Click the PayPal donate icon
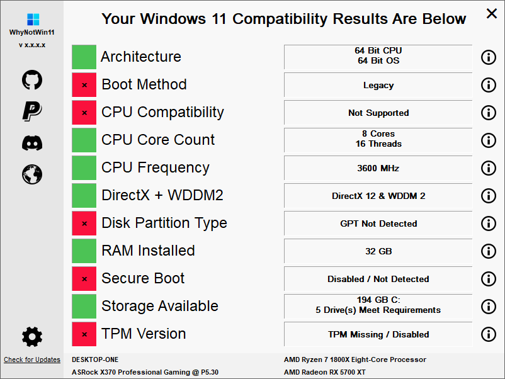 coord(32,111)
